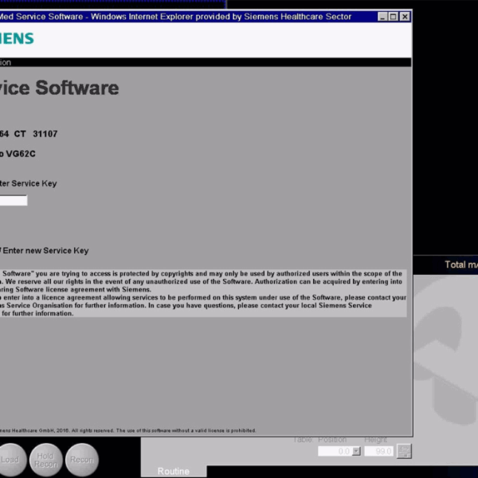Click the copyright notice paragraph about authorized users

pyautogui.click(x=203, y=293)
